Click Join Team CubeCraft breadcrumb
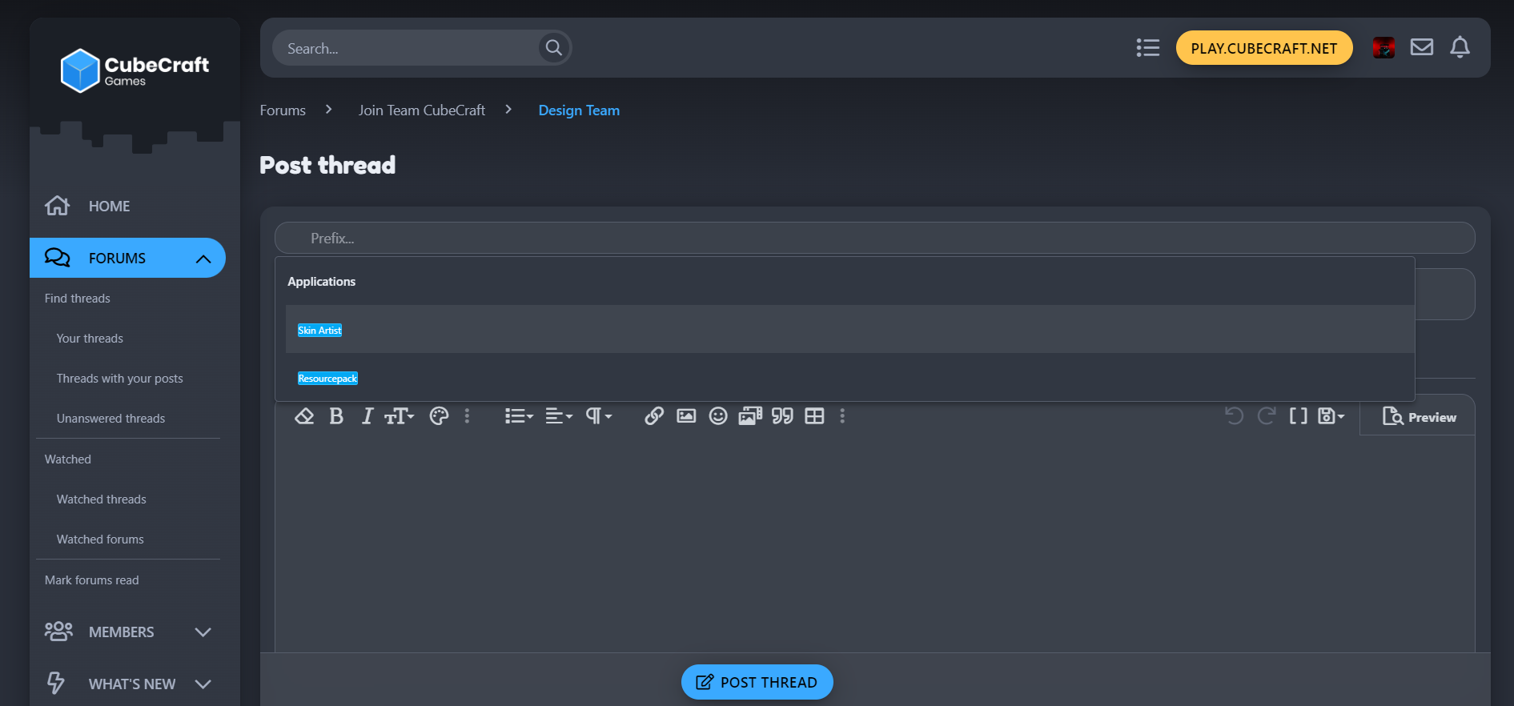Image resolution: width=1514 pixels, height=706 pixels. (x=422, y=110)
